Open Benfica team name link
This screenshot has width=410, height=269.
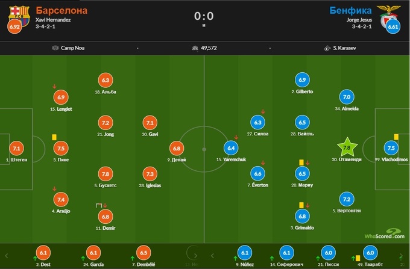tap(350, 11)
